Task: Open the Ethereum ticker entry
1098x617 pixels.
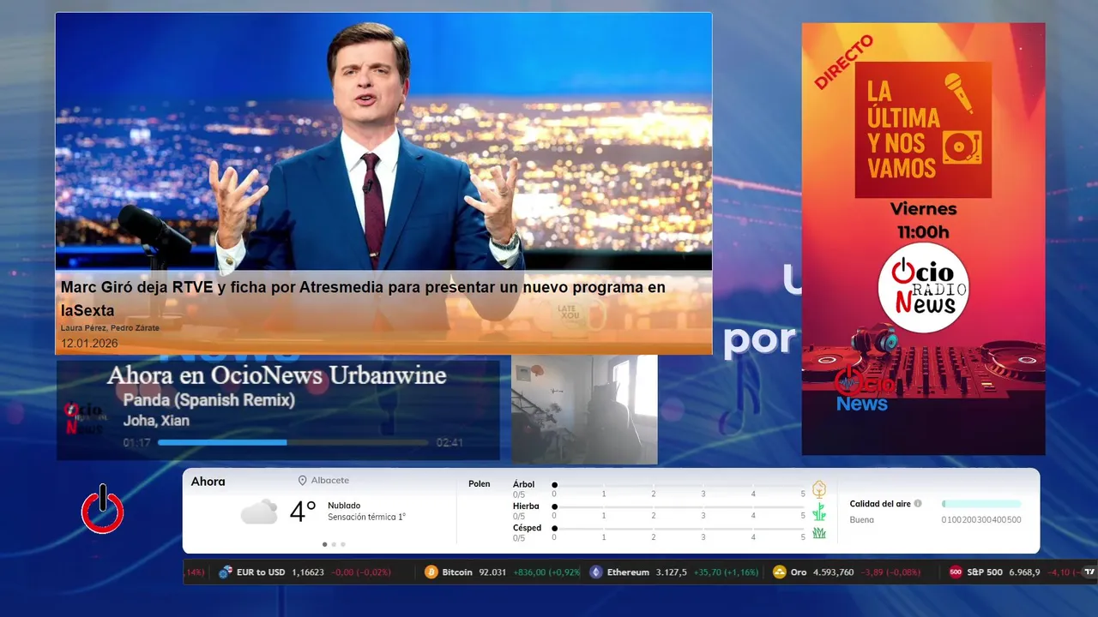Action: (x=674, y=572)
